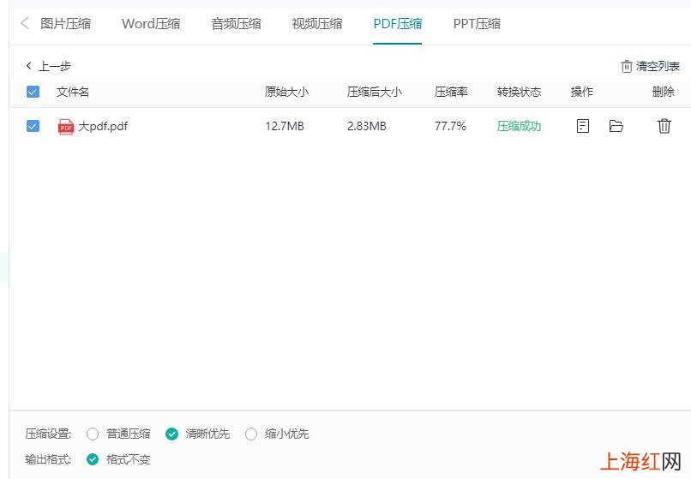Click the 输出格式 label
The image size is (691, 479).
(48, 459)
